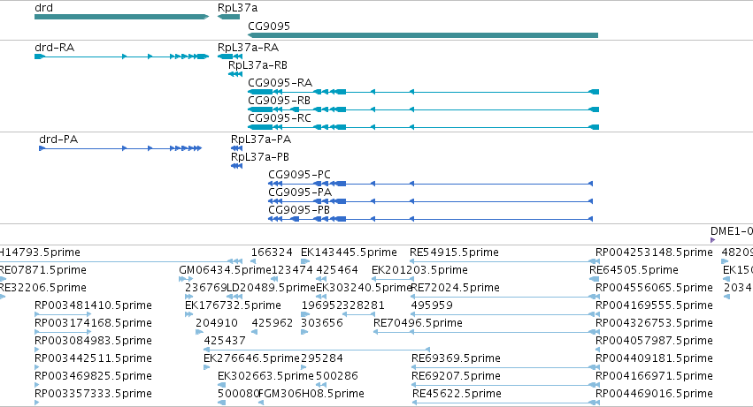Select the CG9095-PB protein label
This screenshot has height=407, width=753.
coord(299,210)
